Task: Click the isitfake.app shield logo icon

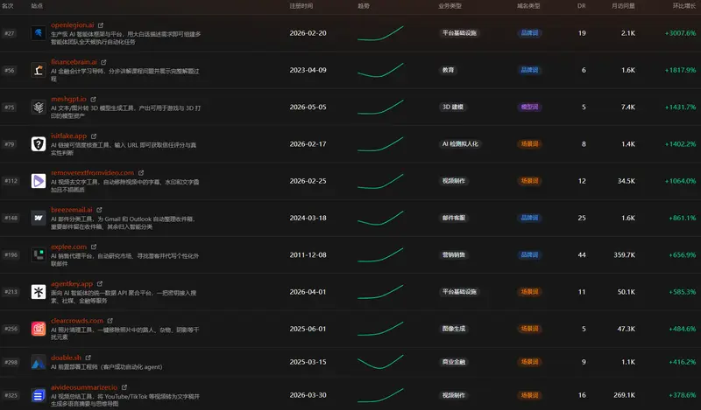Action: point(39,144)
